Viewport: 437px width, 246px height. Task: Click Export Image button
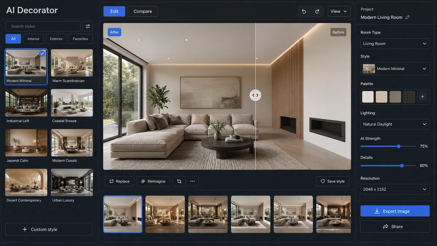coord(395,211)
